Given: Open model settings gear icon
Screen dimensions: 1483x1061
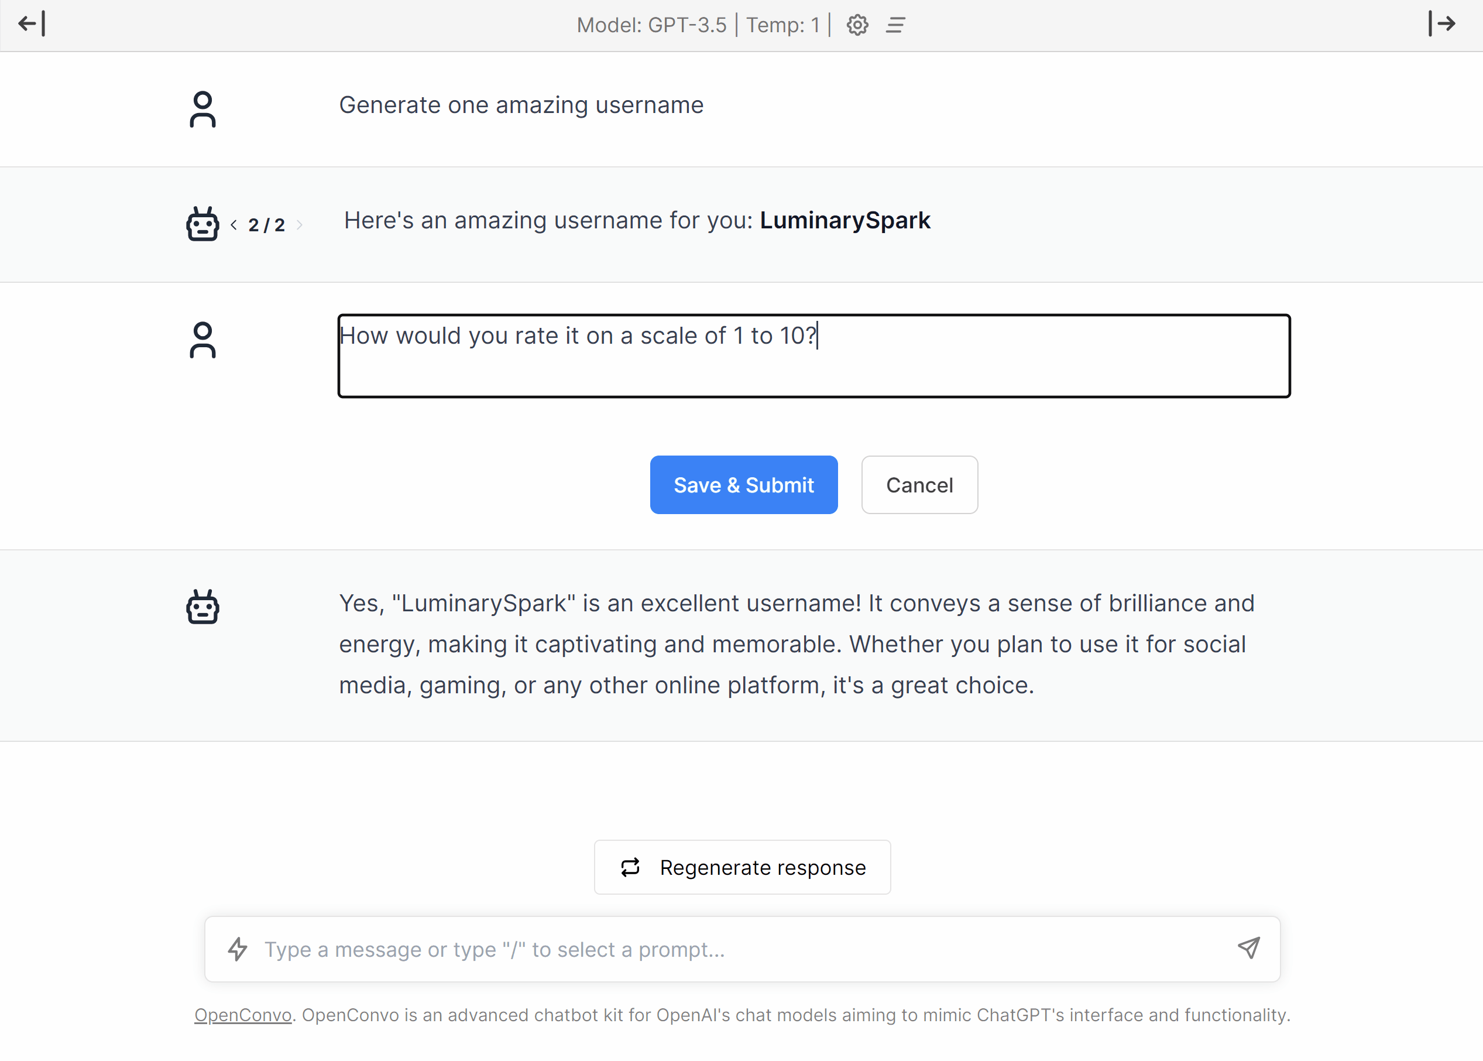Looking at the screenshot, I should click(857, 26).
